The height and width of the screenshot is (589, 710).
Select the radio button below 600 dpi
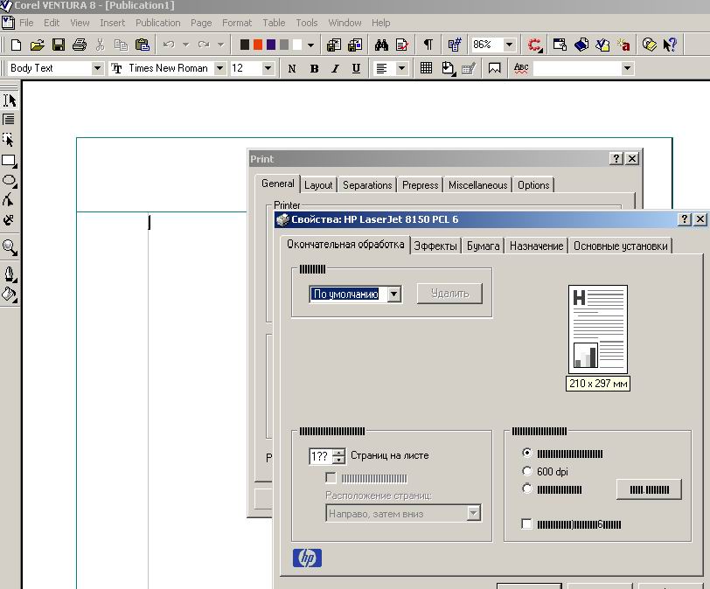click(526, 489)
